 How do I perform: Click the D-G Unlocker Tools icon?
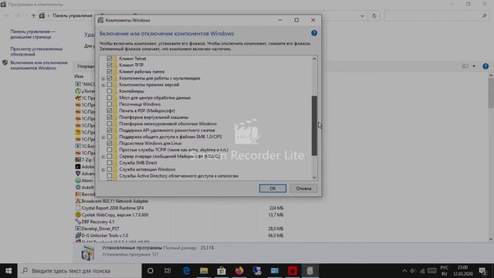(78, 236)
